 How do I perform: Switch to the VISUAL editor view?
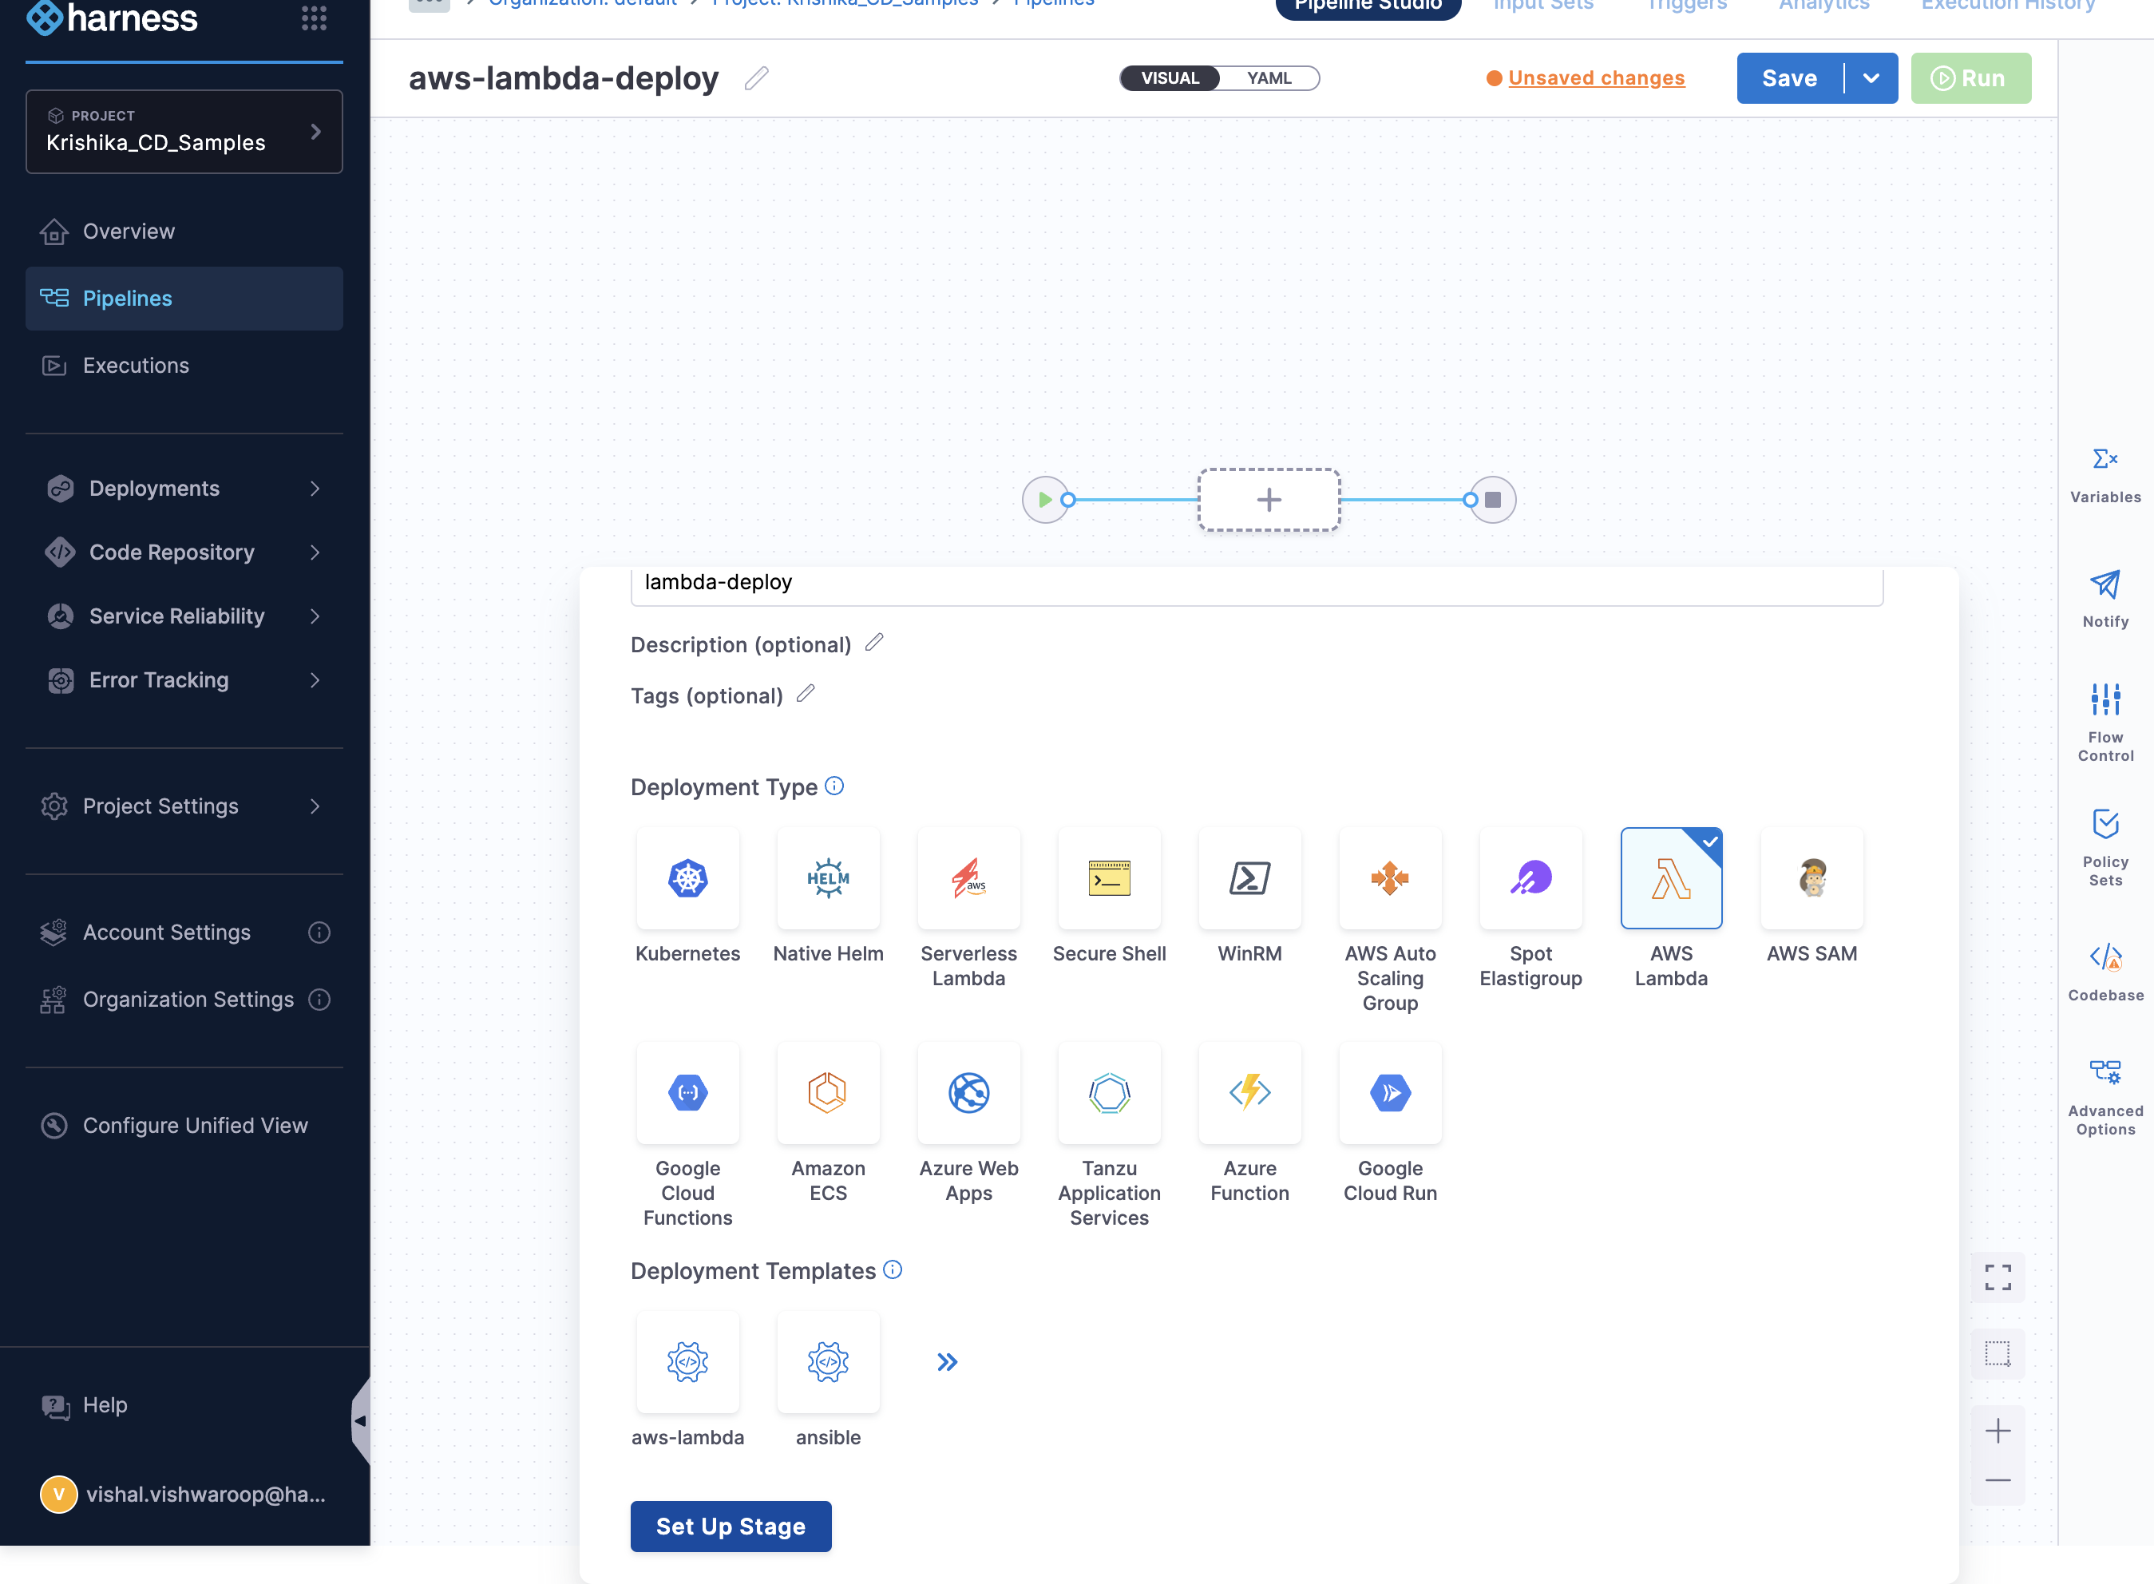click(x=1170, y=77)
